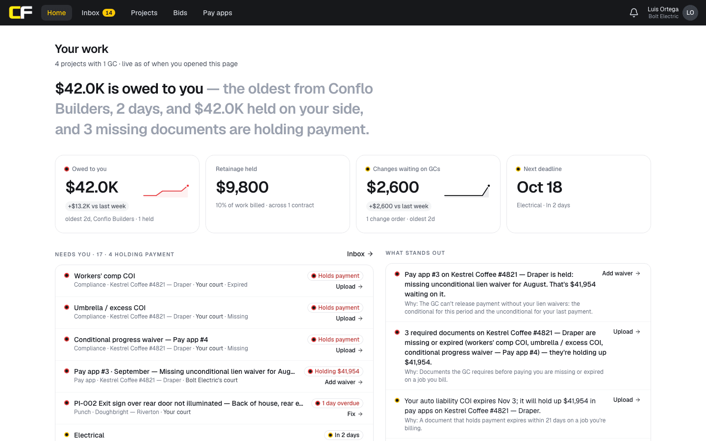The image size is (706, 441).
Task: Upload Conditional progress waiver for Pay app #4
Action: (349, 350)
